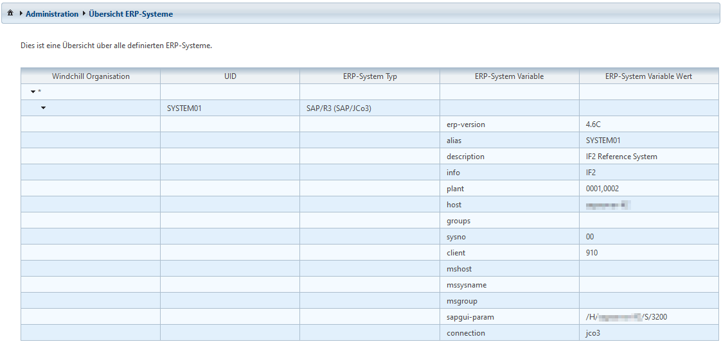Select the SAP/R3 (SAP/JCo3) type cell

point(339,108)
